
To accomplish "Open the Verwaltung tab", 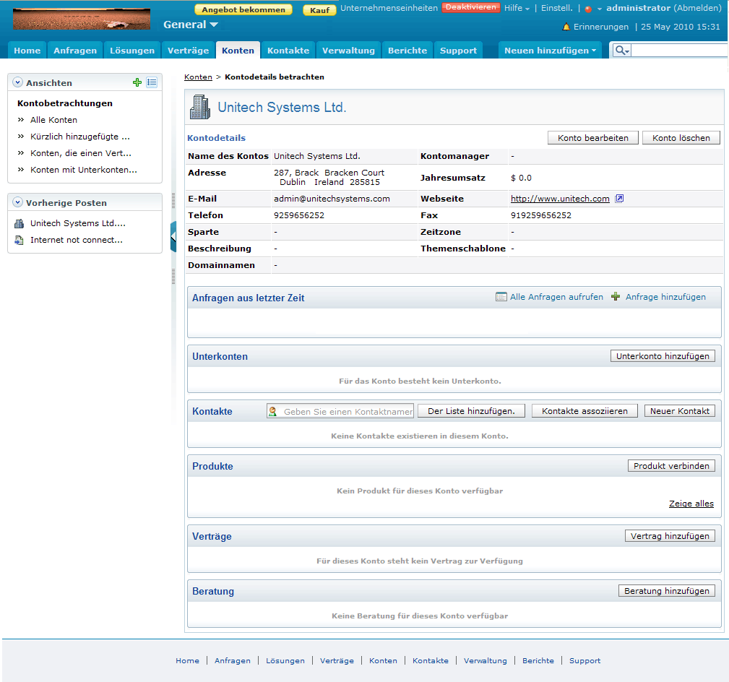I will [x=349, y=50].
